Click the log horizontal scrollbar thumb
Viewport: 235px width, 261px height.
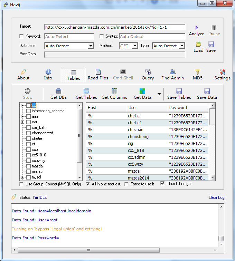click(x=88, y=250)
